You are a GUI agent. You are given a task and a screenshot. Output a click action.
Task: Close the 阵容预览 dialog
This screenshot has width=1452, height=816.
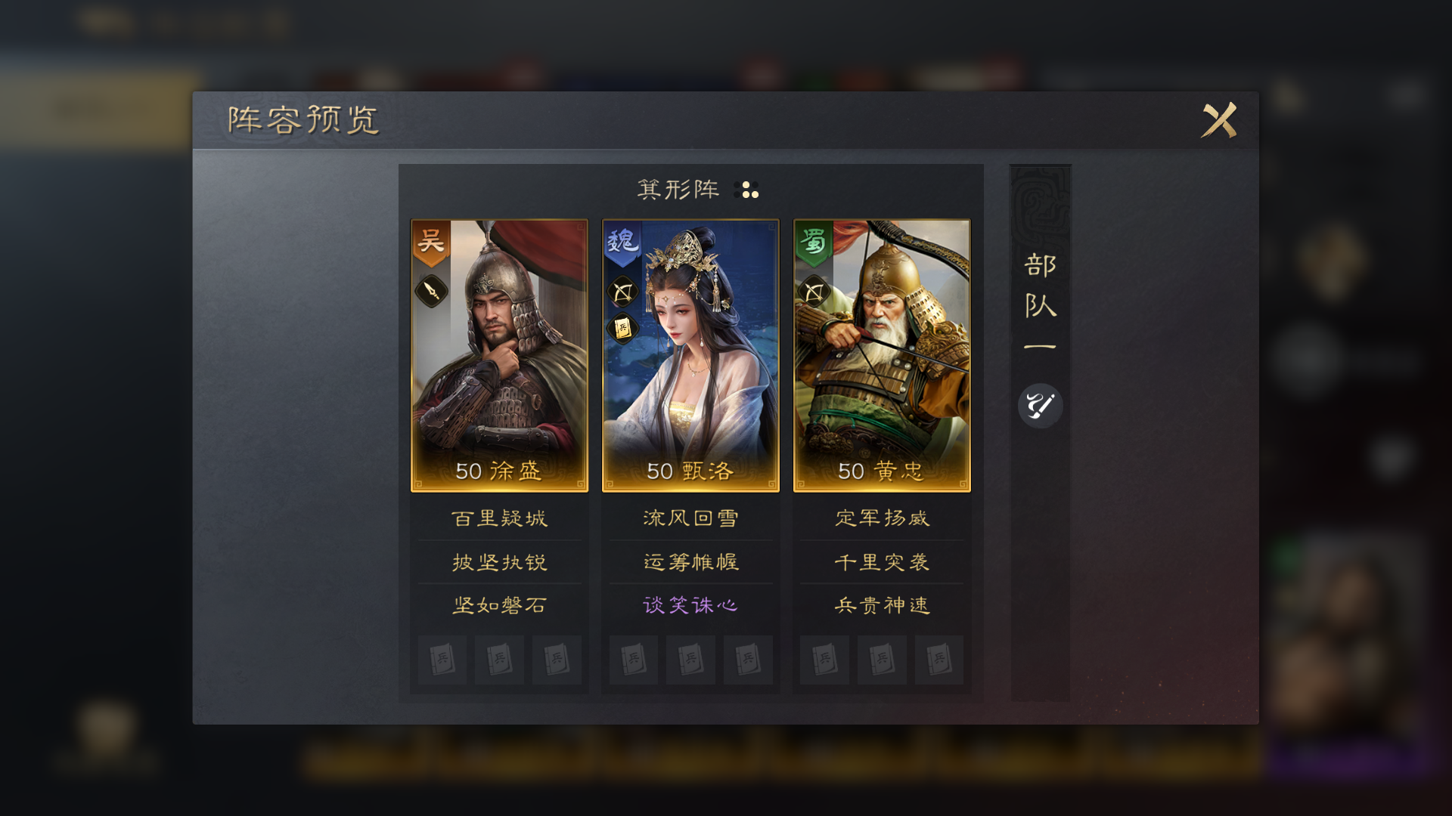tap(1219, 119)
